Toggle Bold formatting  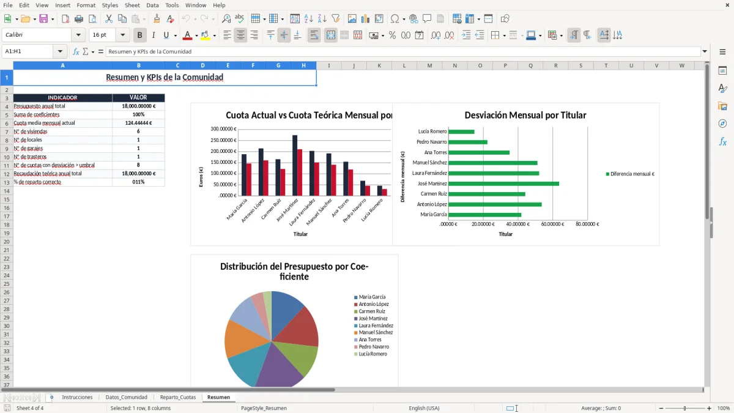tap(140, 35)
